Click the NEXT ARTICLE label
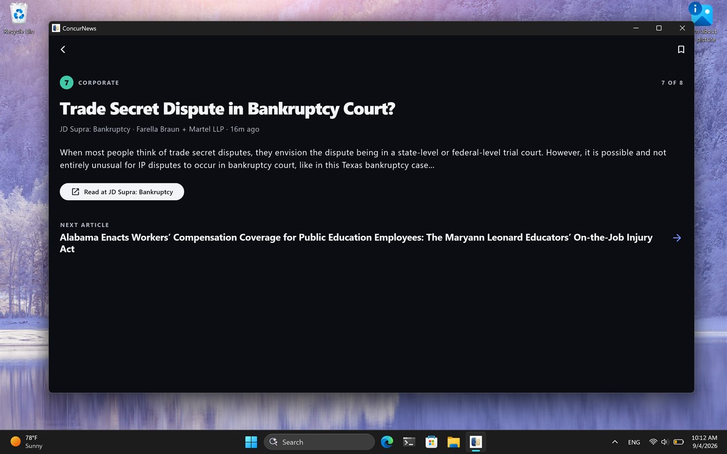Screen dimensions: 727x454 point(84,225)
